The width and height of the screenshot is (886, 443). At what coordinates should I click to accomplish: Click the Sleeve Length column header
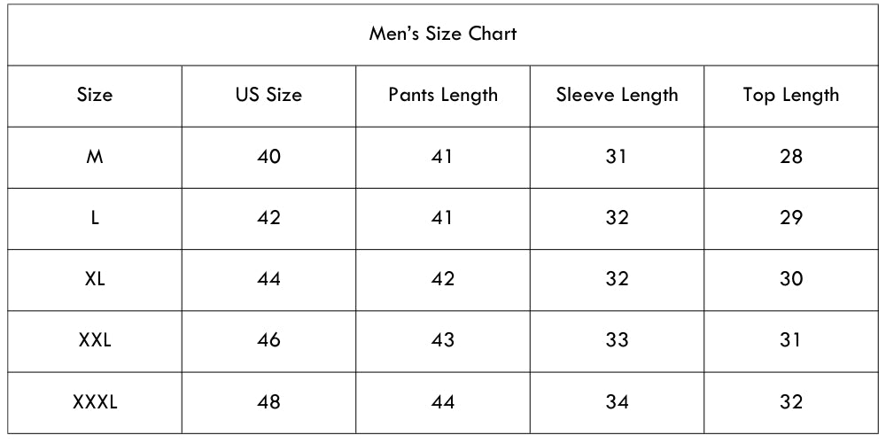pyautogui.click(x=617, y=95)
